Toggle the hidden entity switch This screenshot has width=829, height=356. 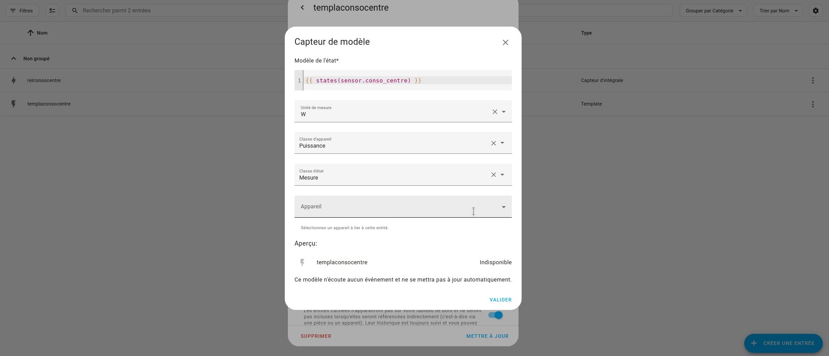coord(495,315)
